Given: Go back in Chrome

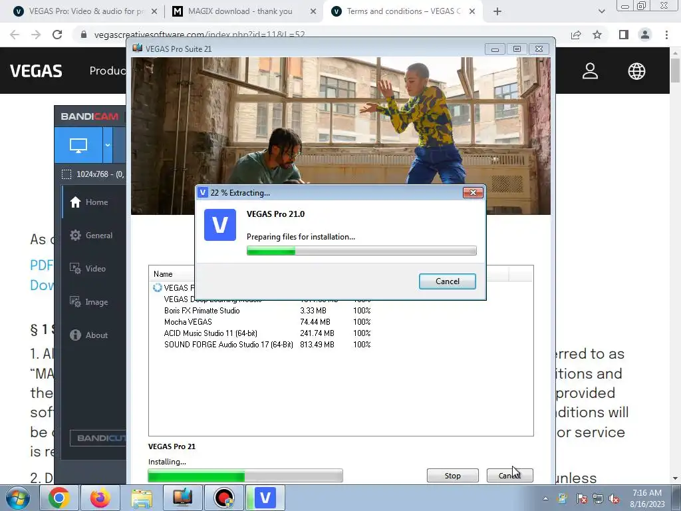Looking at the screenshot, I should (x=15, y=35).
